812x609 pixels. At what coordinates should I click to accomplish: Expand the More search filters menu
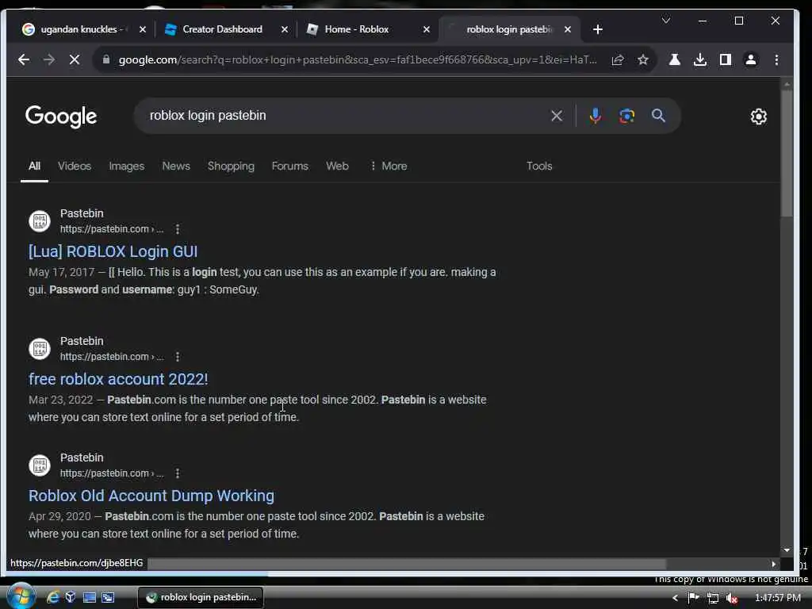(x=389, y=167)
